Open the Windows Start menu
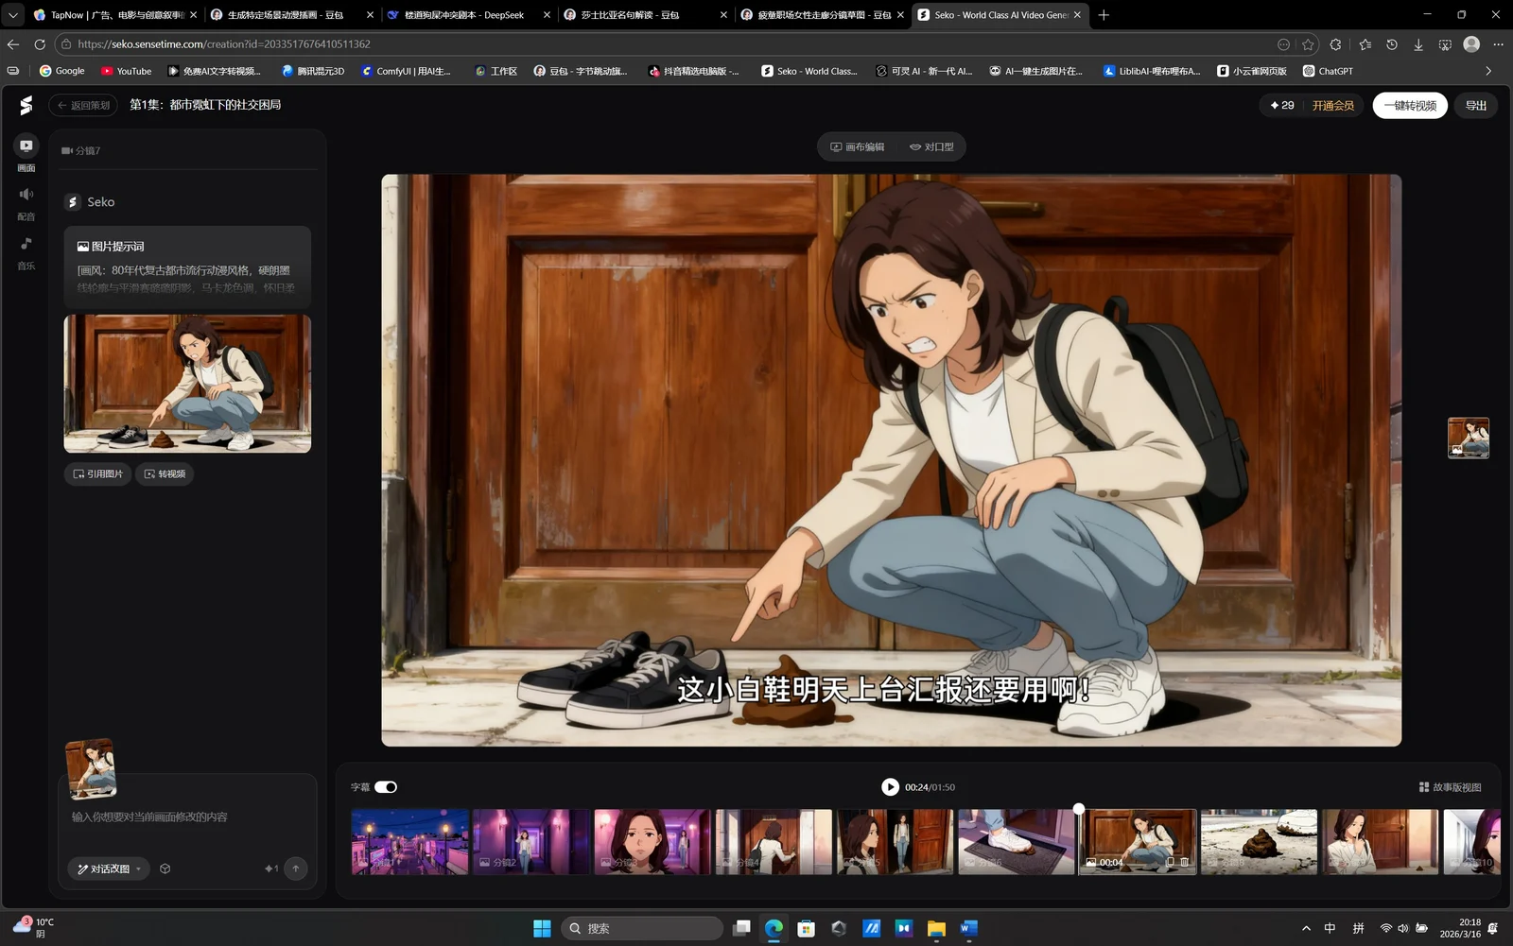This screenshot has width=1513, height=946. (x=542, y=928)
